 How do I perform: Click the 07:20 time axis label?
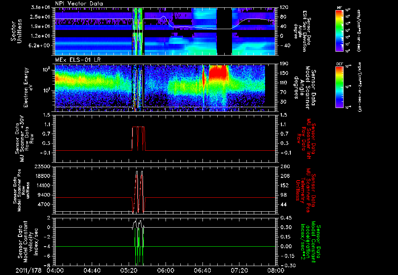[x=239, y=270]
